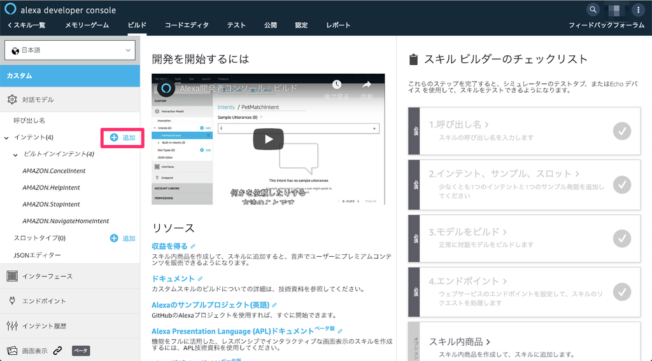Select AMAZON.StopIntent
Image resolution: width=652 pixels, height=361 pixels.
pos(51,204)
